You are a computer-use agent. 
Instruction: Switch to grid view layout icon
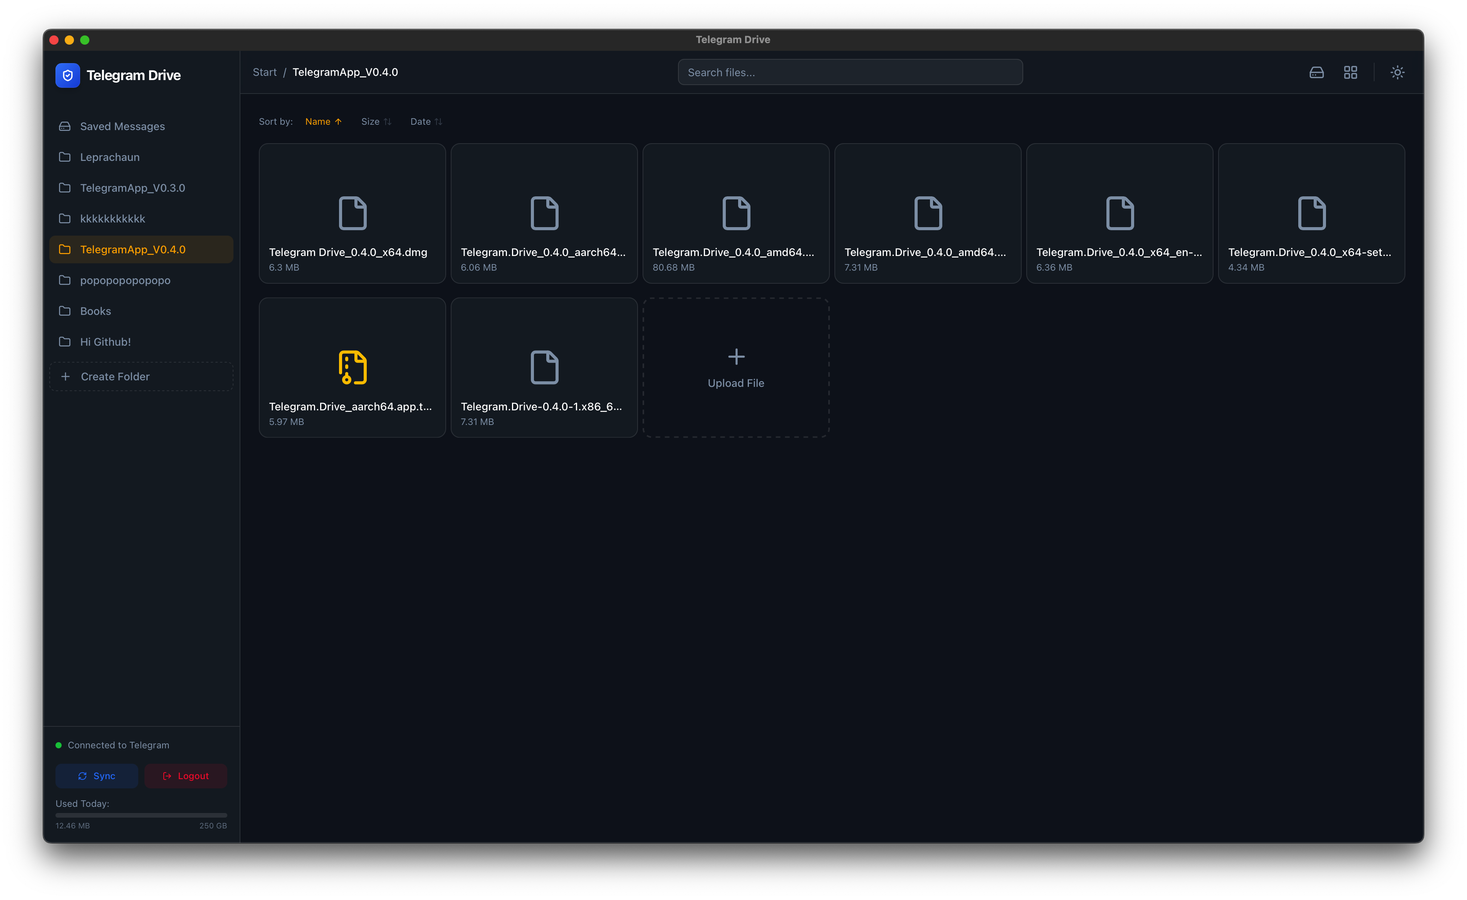coord(1350,72)
